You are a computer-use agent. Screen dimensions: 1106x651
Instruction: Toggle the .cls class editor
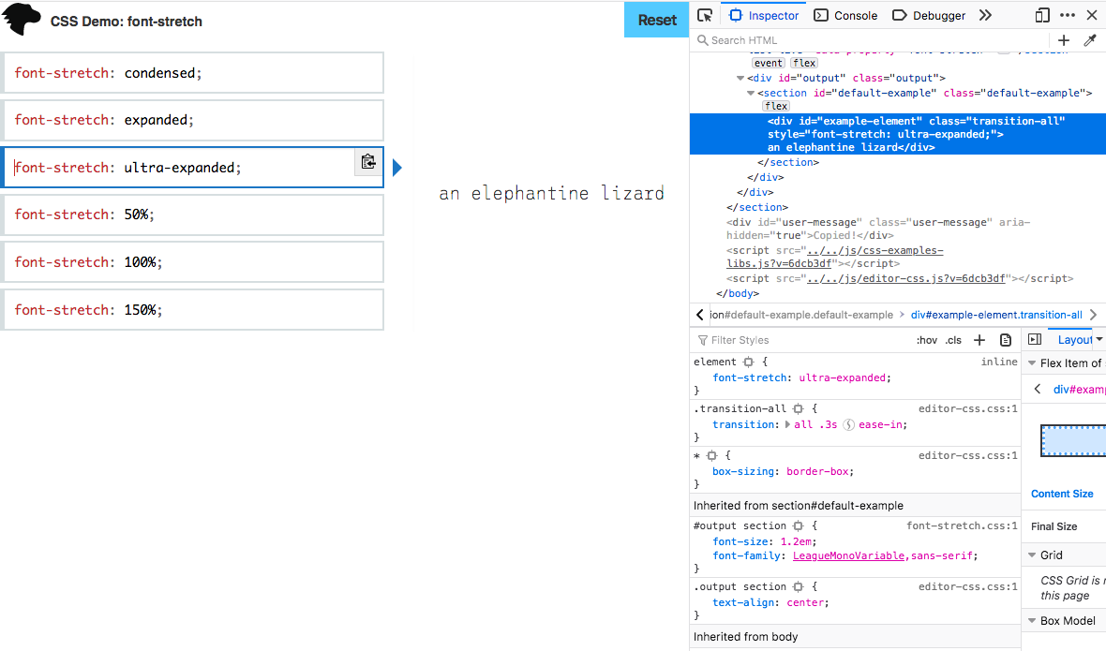pyautogui.click(x=953, y=339)
